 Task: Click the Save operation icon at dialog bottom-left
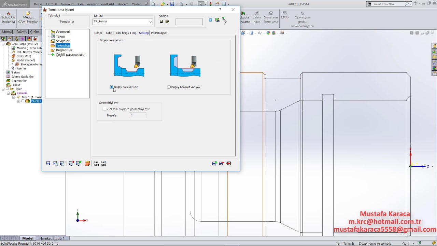[x=48, y=164]
